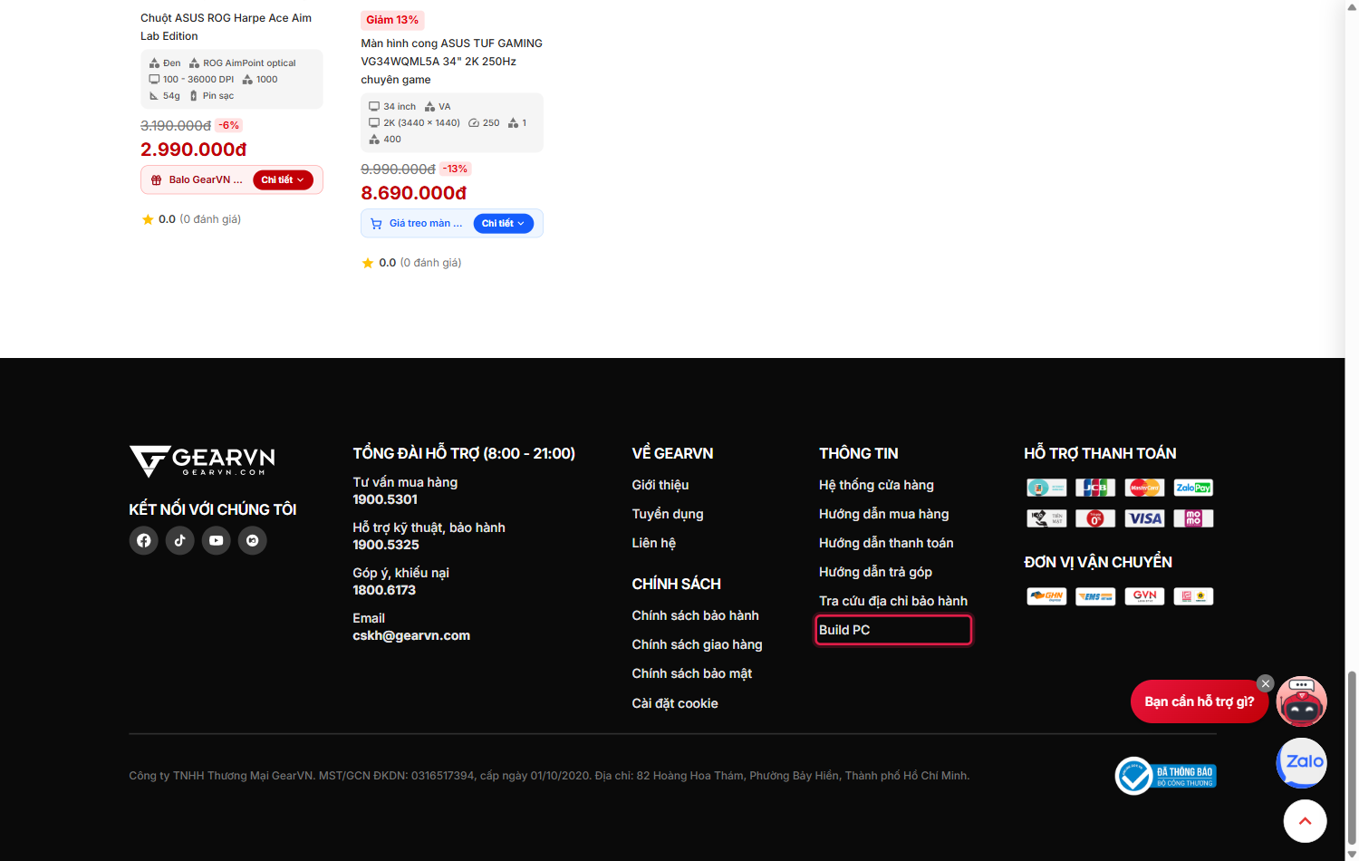Open 'Cài đặt cookie' settings link
Viewport: 1359px width, 861px height.
point(675,703)
